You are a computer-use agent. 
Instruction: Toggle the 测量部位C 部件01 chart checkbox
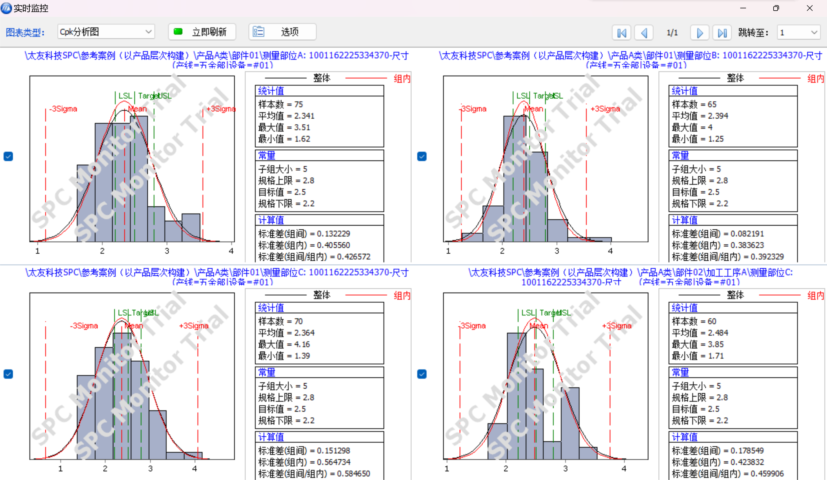coord(8,374)
